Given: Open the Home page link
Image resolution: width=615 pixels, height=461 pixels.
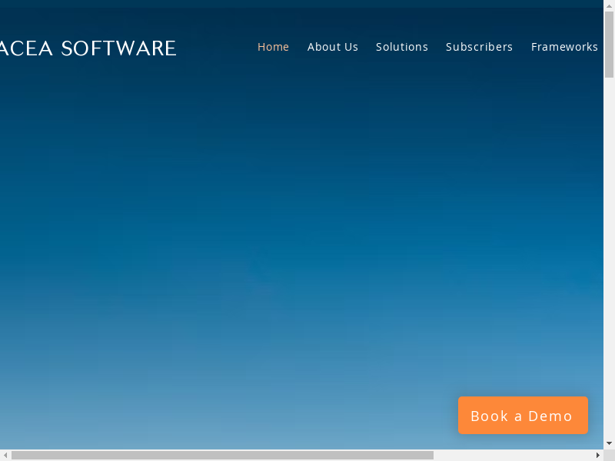Looking at the screenshot, I should (273, 47).
